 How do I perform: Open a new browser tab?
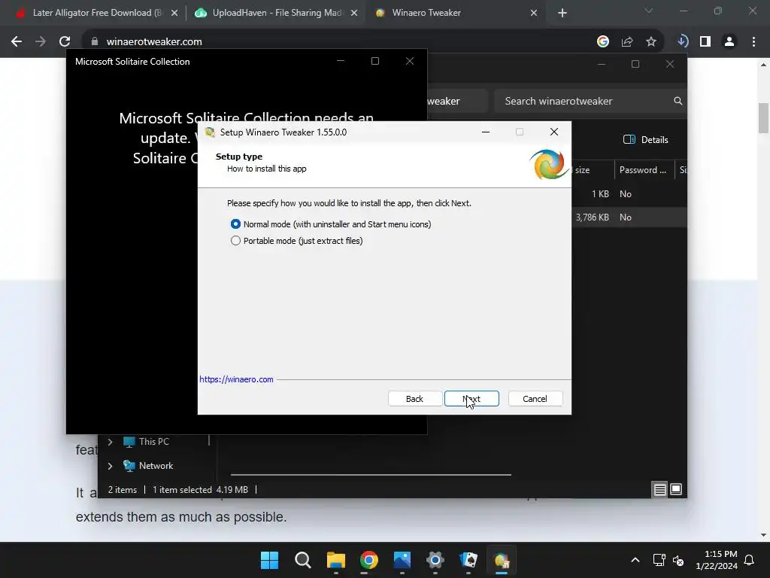[x=562, y=14]
